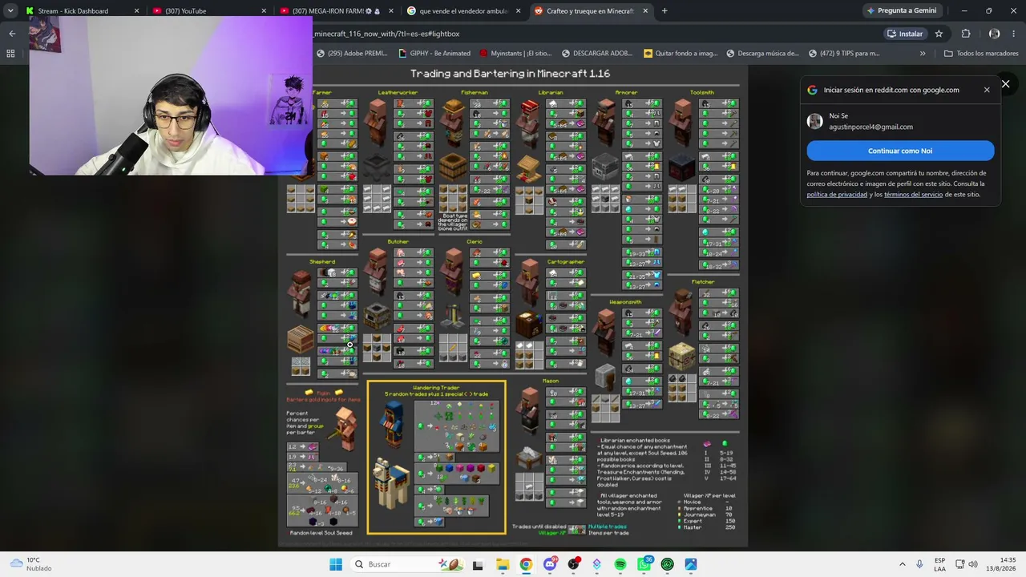
Task: Dismiss the Google sign-in popup
Action: pyautogui.click(x=987, y=90)
